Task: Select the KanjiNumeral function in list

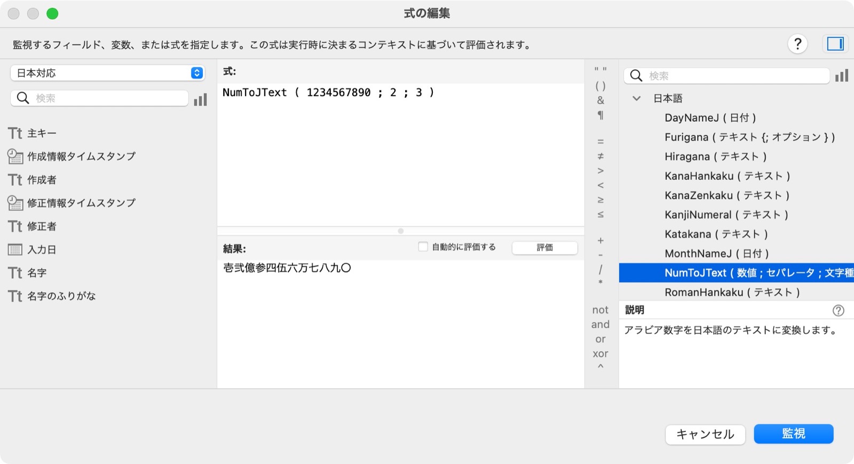Action: pos(726,215)
